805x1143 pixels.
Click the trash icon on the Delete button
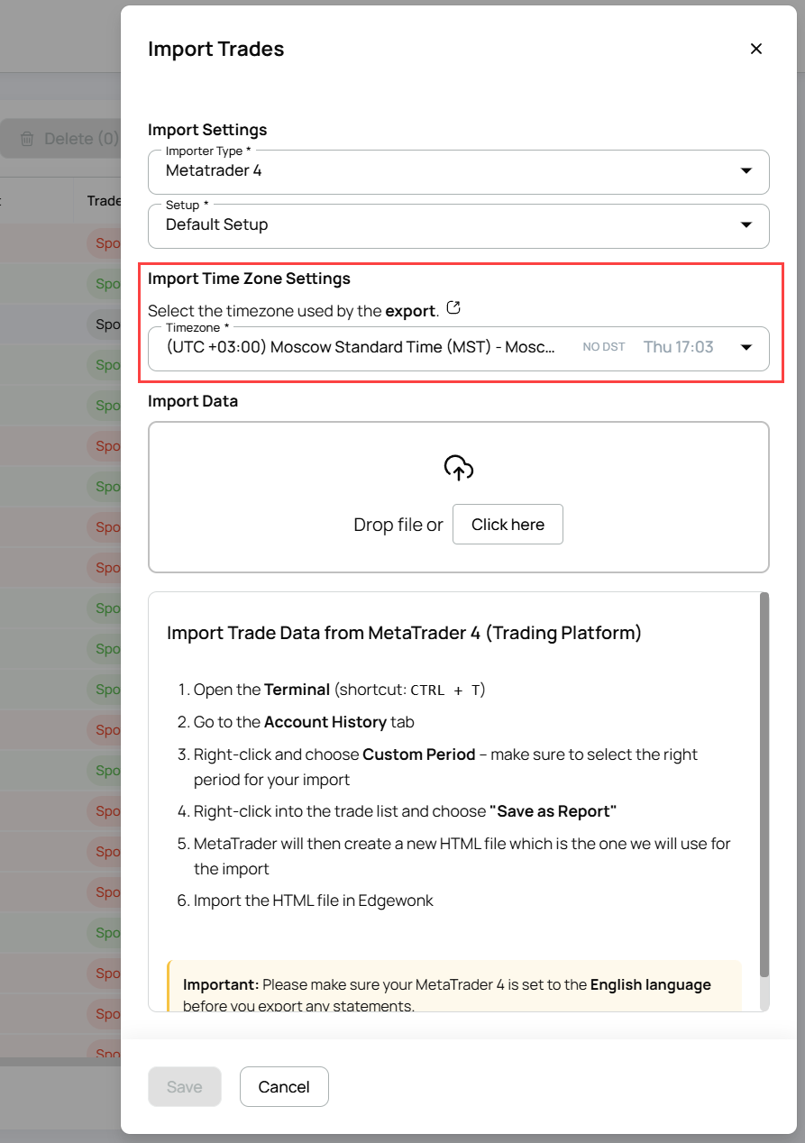(x=28, y=138)
